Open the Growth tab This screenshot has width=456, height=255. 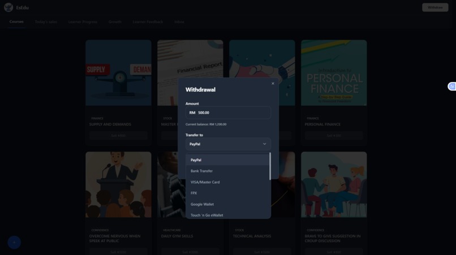[x=115, y=22]
